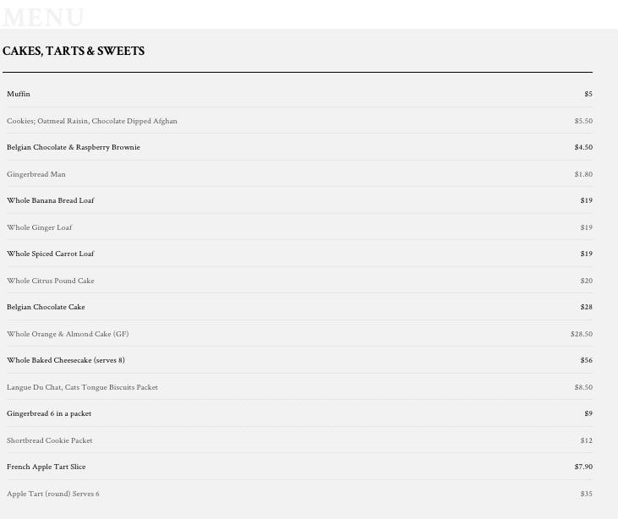618x519 pixels.
Task: Click Whole Baked Cheesecake (serves 8)
Action: pyautogui.click(x=66, y=360)
